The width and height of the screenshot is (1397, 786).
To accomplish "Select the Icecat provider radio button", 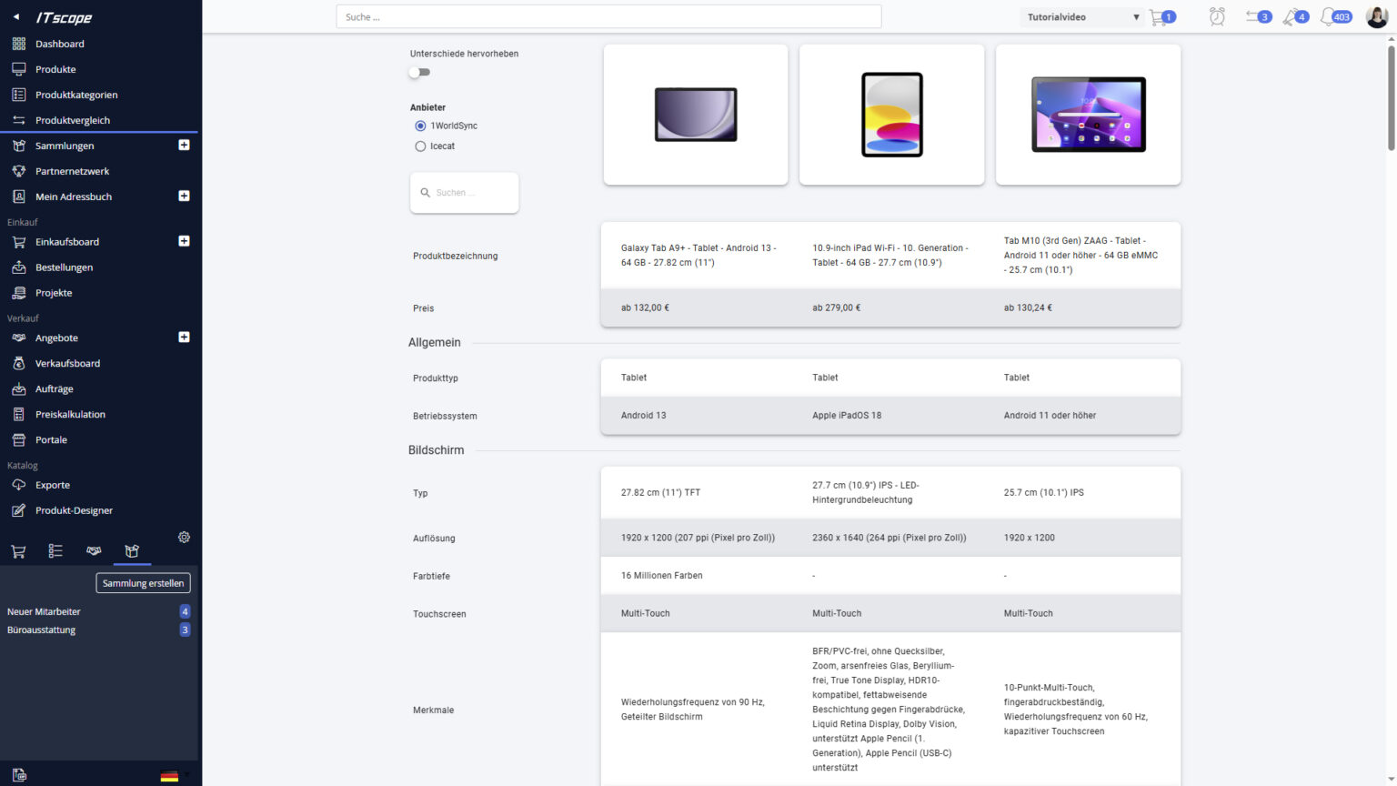I will (x=420, y=146).
